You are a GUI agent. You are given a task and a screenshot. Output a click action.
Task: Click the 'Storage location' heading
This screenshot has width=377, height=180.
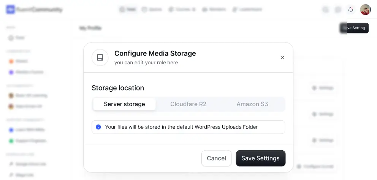point(118,88)
